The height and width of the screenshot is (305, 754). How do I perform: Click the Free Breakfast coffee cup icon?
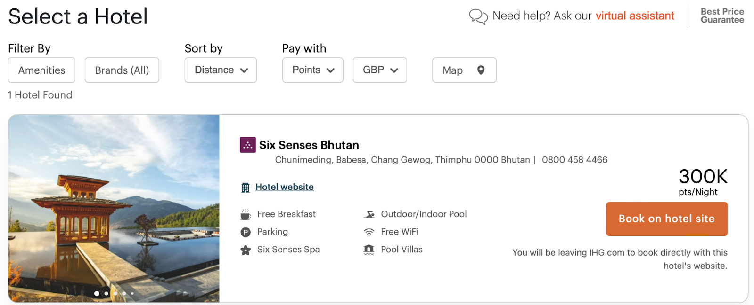pos(246,214)
